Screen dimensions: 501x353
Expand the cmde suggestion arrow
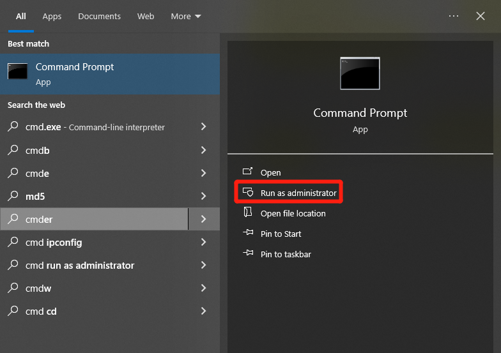pos(203,173)
